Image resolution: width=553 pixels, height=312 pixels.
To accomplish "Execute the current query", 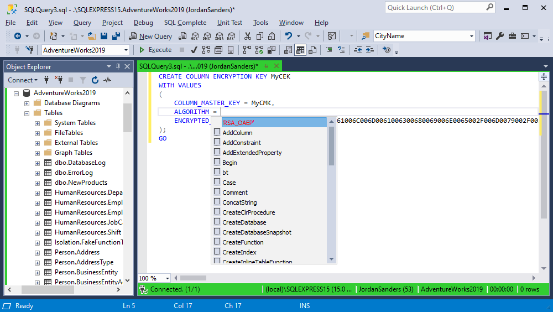I will (x=155, y=50).
